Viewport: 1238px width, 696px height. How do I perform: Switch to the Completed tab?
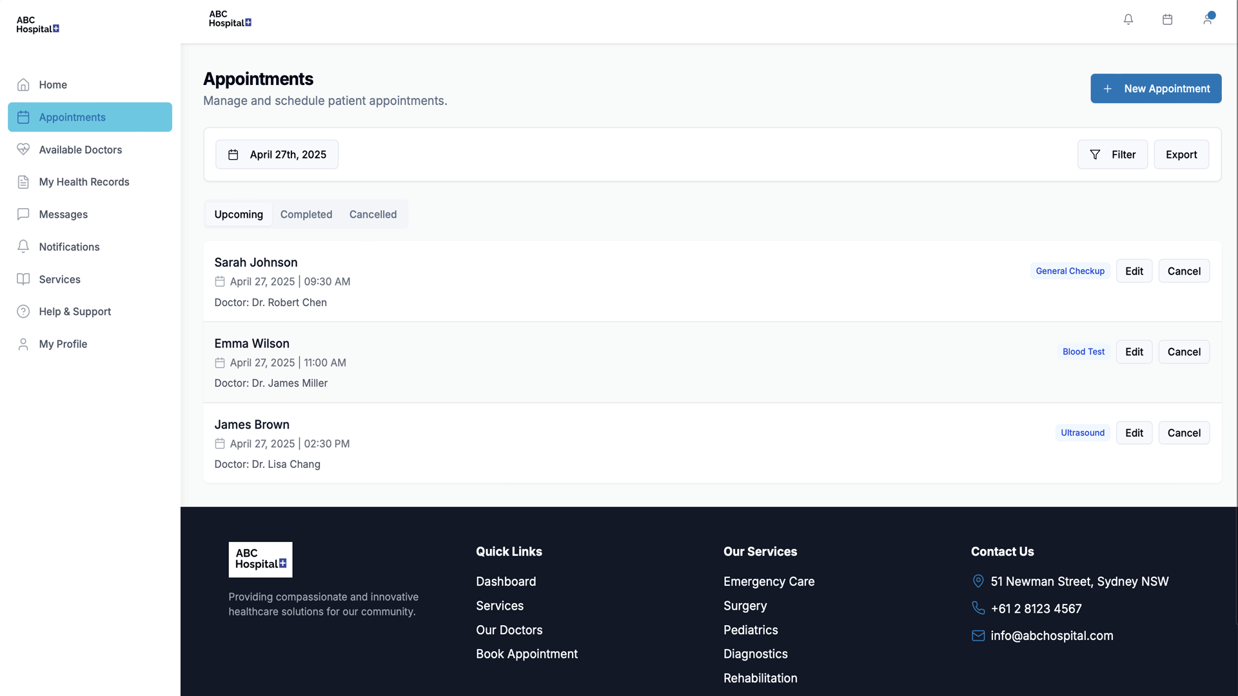pos(306,214)
